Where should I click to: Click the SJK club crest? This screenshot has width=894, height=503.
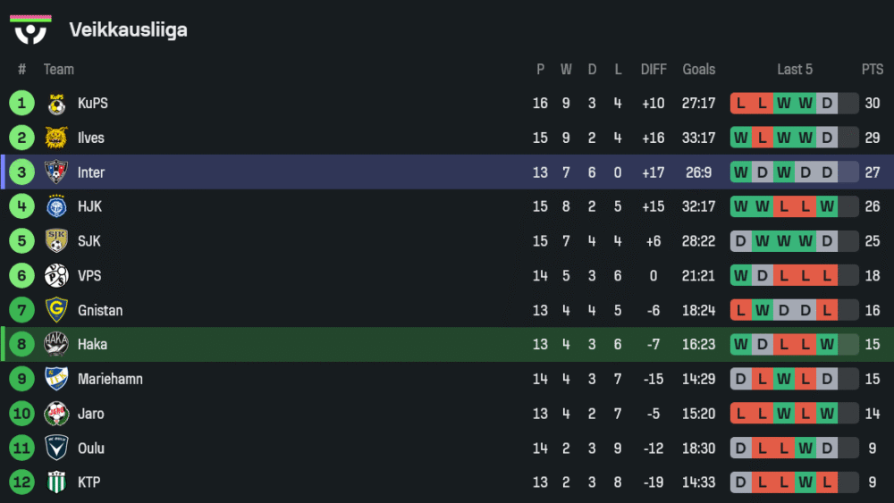56,241
